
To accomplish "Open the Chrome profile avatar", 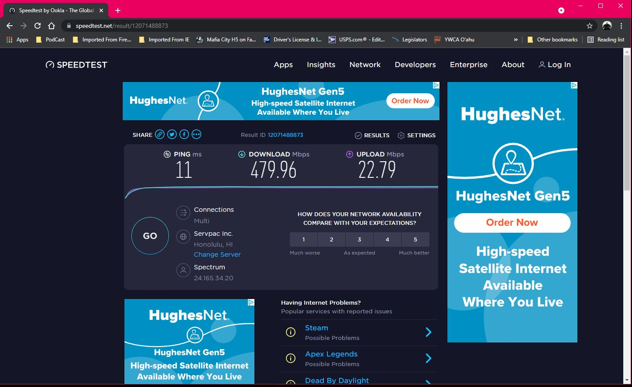I will coord(607,26).
